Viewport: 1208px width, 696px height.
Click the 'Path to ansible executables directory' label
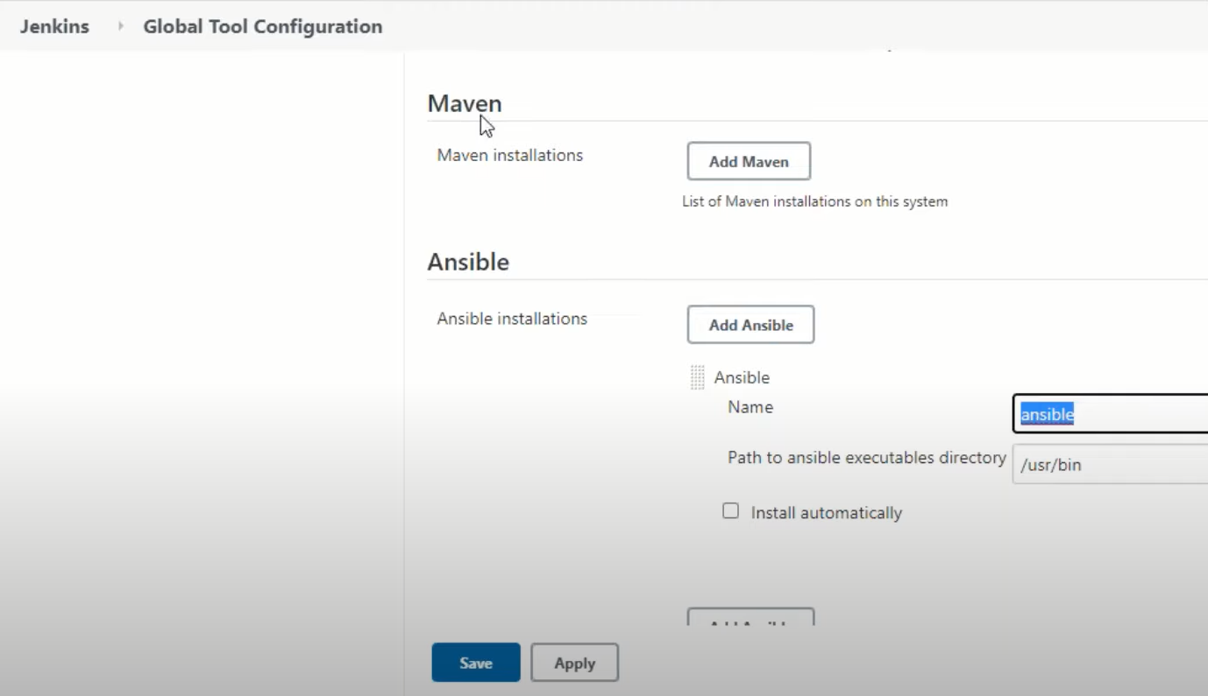867,458
